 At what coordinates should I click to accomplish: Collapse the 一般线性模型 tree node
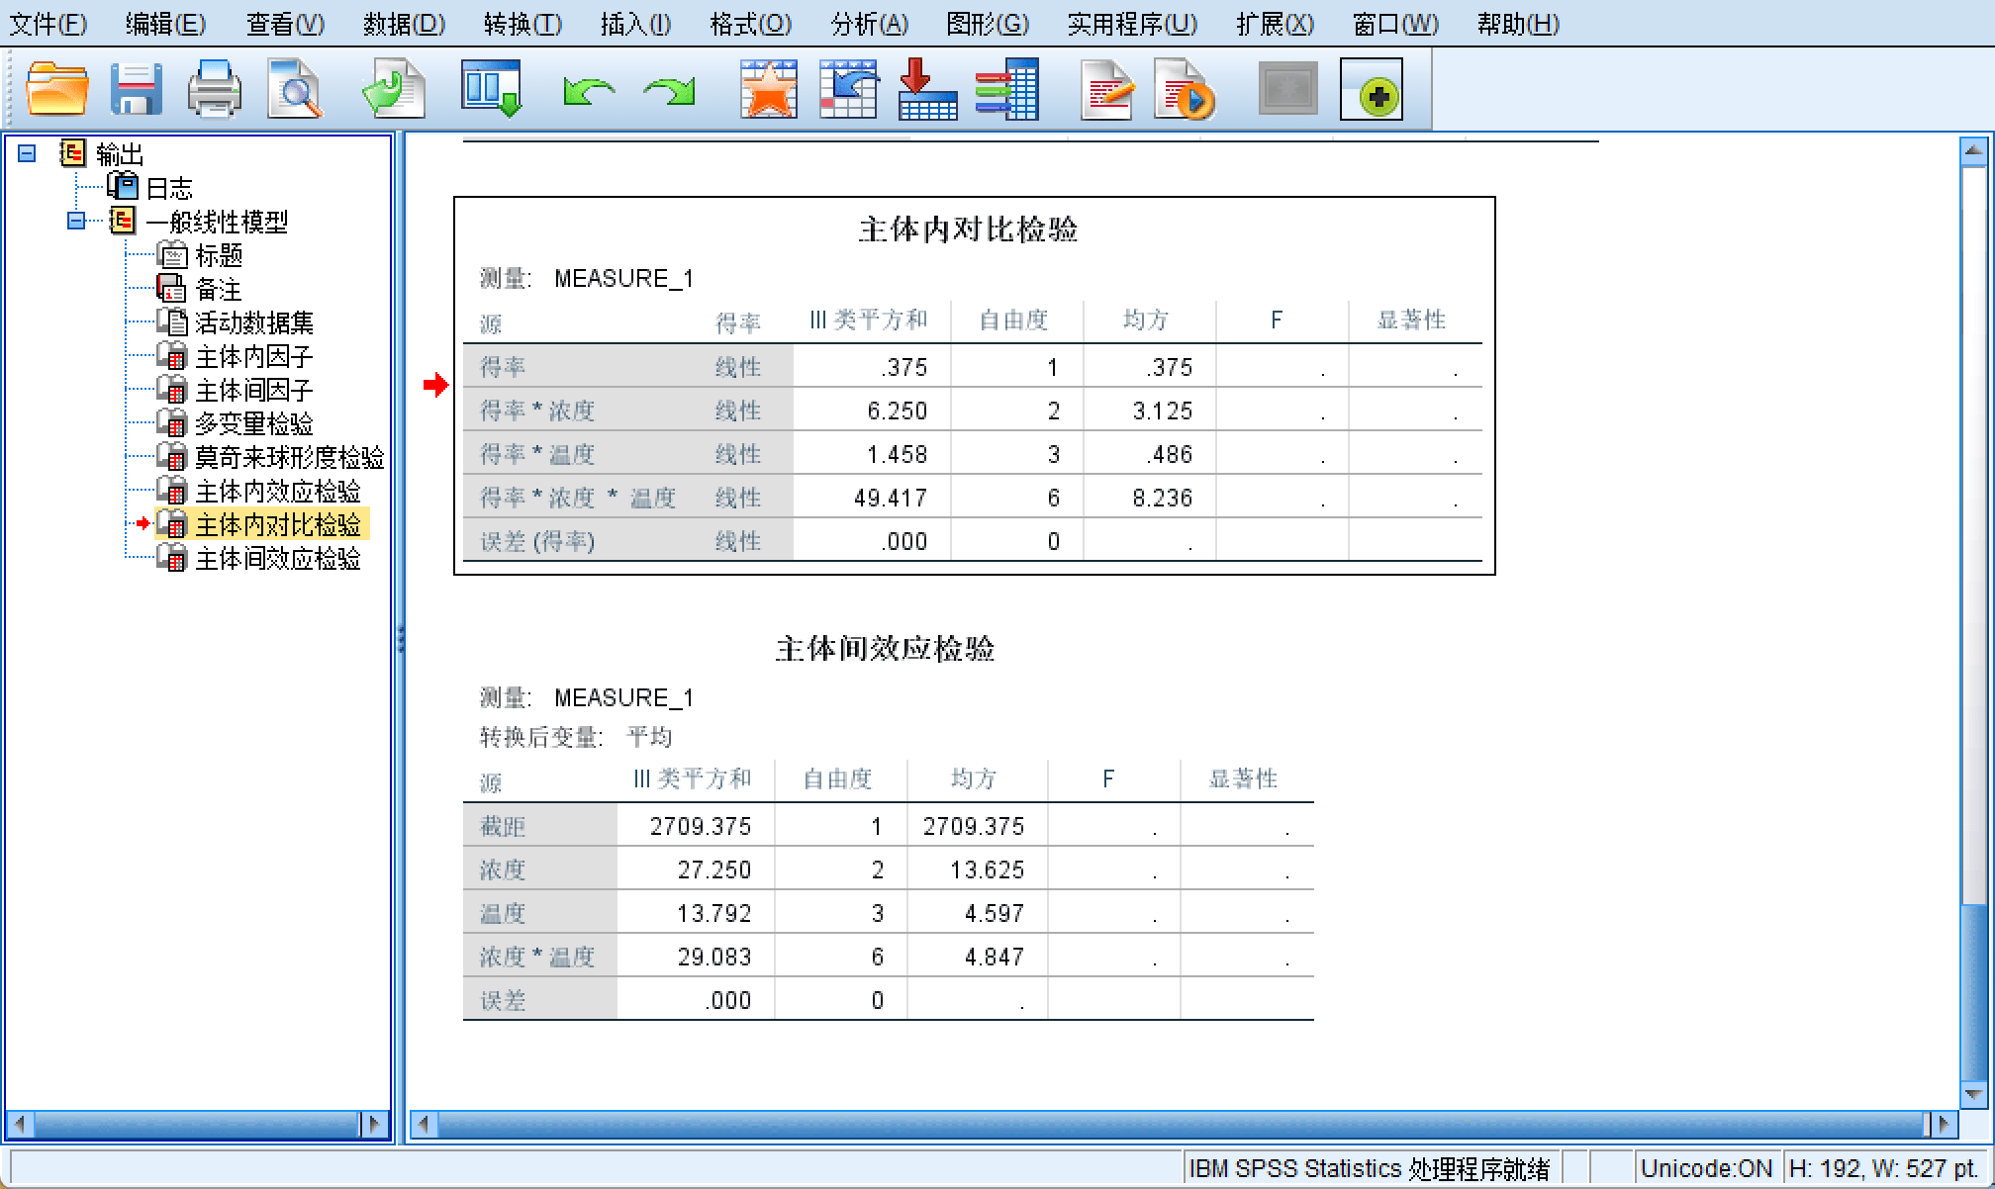(76, 221)
